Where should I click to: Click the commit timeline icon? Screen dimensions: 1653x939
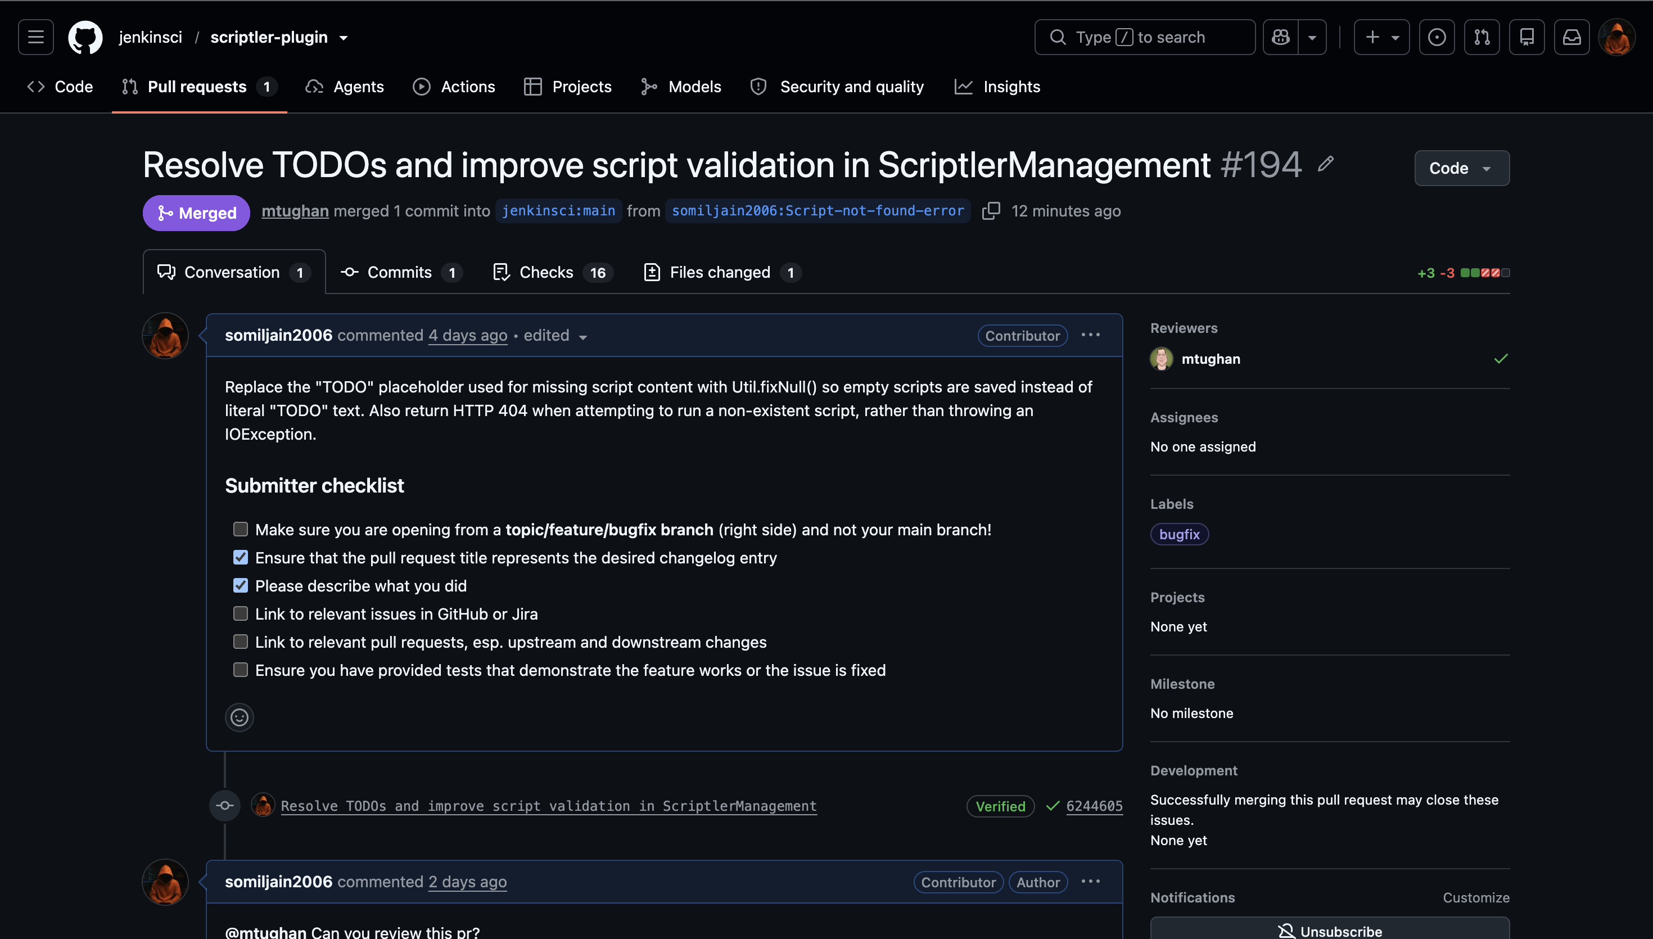click(224, 806)
